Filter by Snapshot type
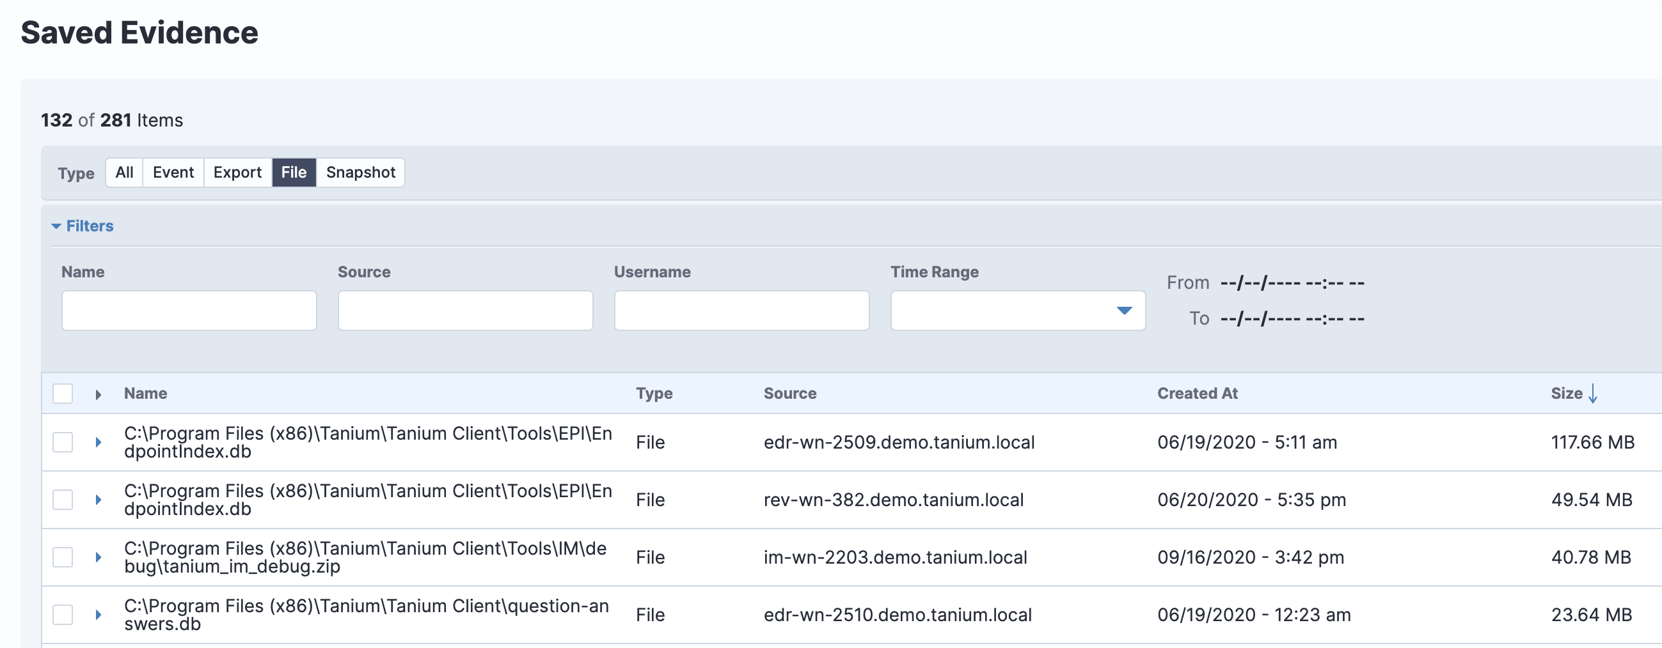1662x648 pixels. [x=361, y=172]
